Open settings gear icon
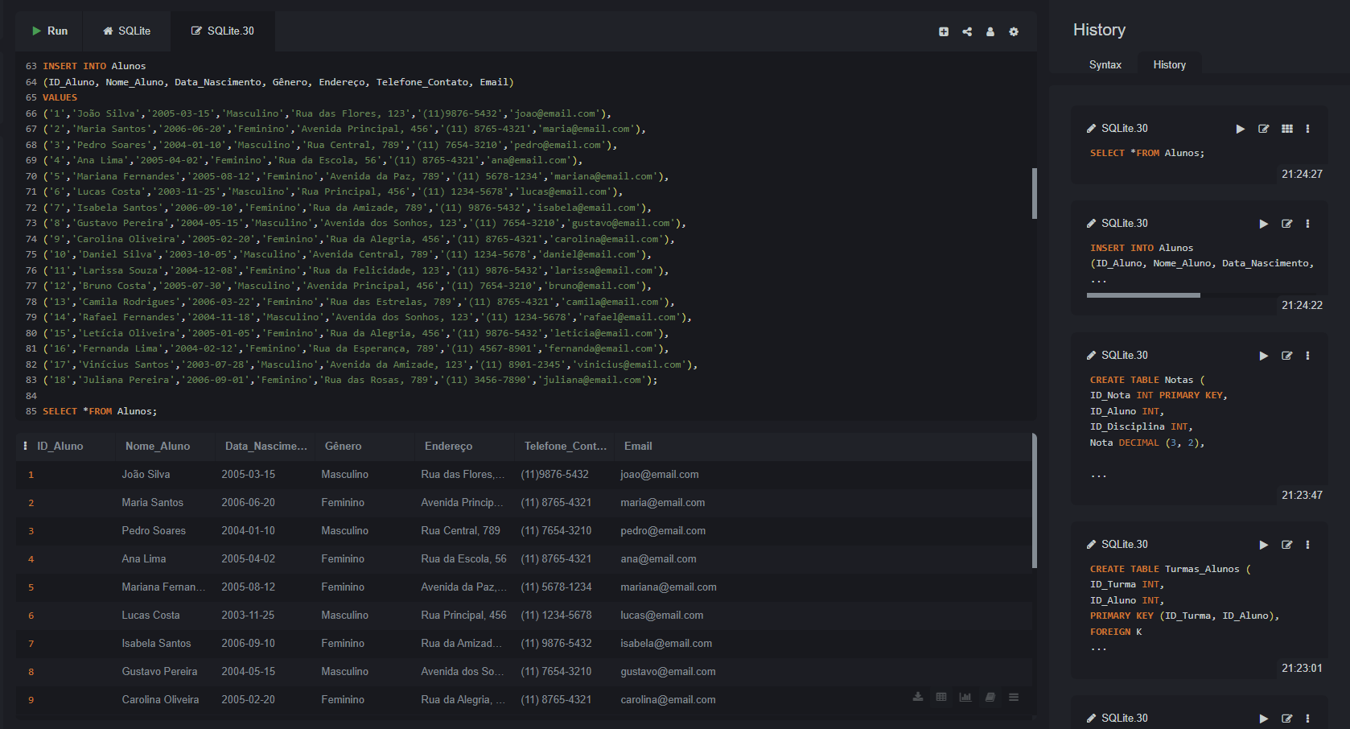Image resolution: width=1350 pixels, height=729 pixels. [x=1014, y=32]
